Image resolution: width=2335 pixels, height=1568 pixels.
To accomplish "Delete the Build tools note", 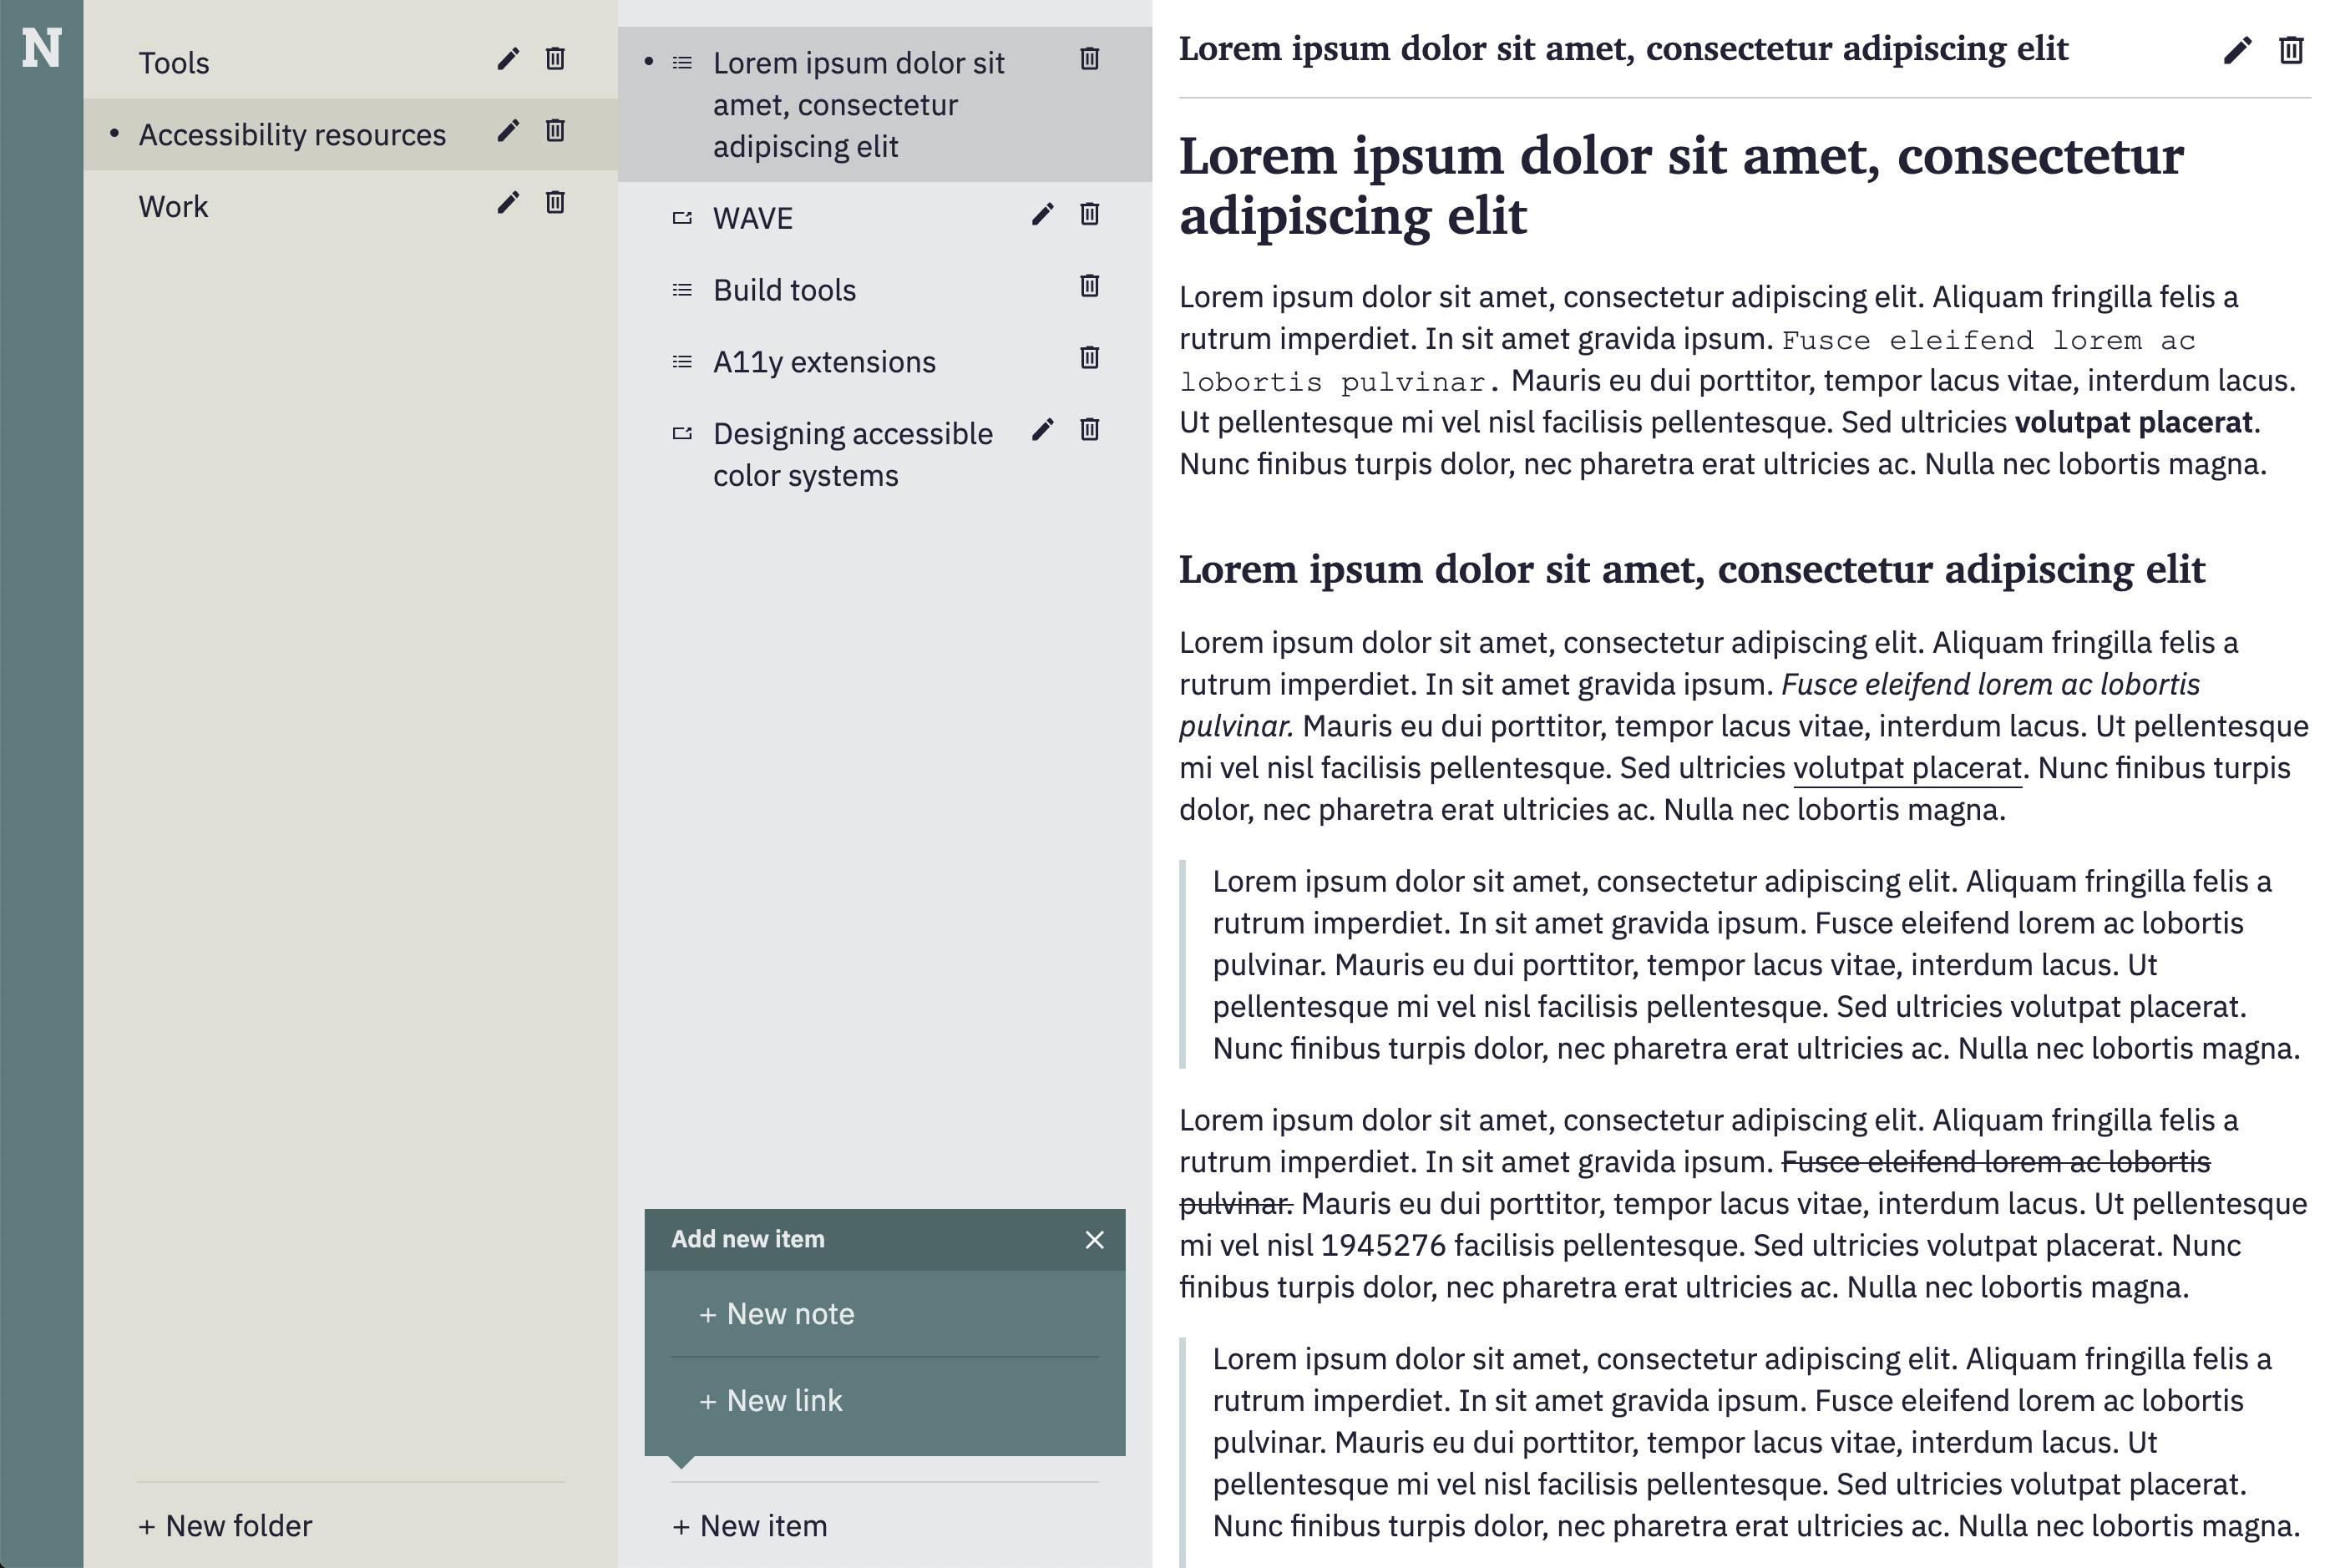I will [1090, 286].
